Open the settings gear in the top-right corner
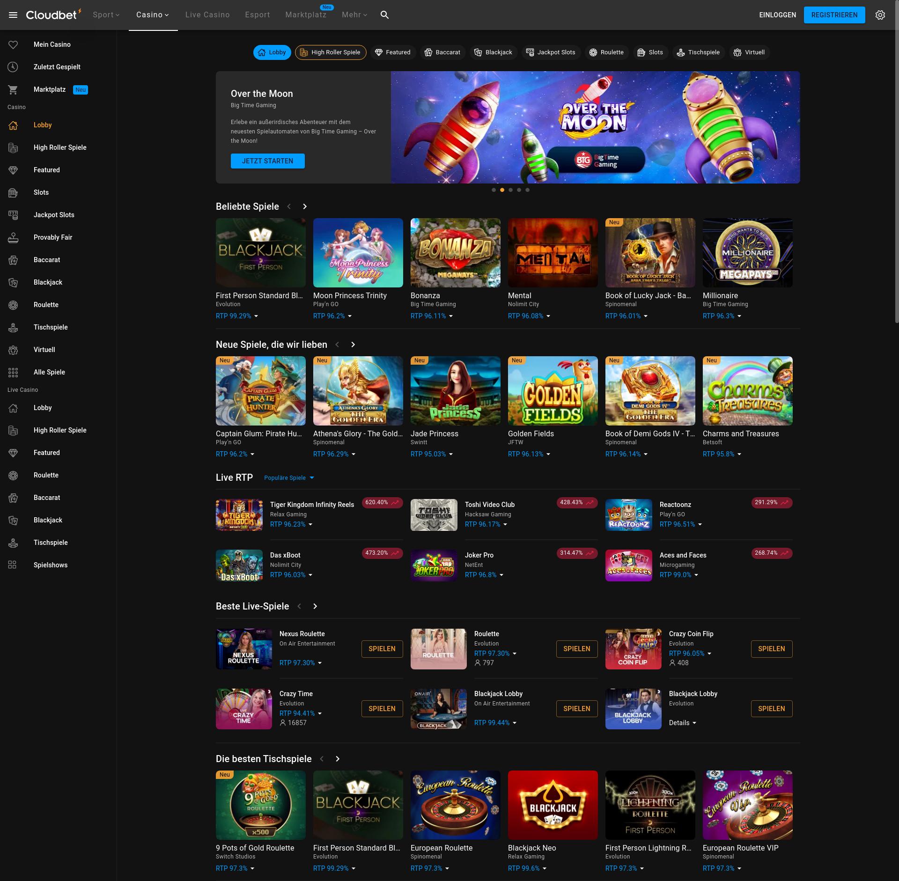This screenshot has width=899, height=881. click(x=880, y=15)
